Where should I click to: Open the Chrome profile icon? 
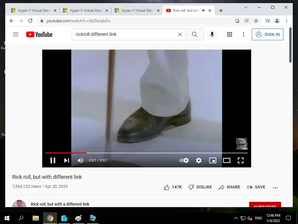[x=277, y=21]
